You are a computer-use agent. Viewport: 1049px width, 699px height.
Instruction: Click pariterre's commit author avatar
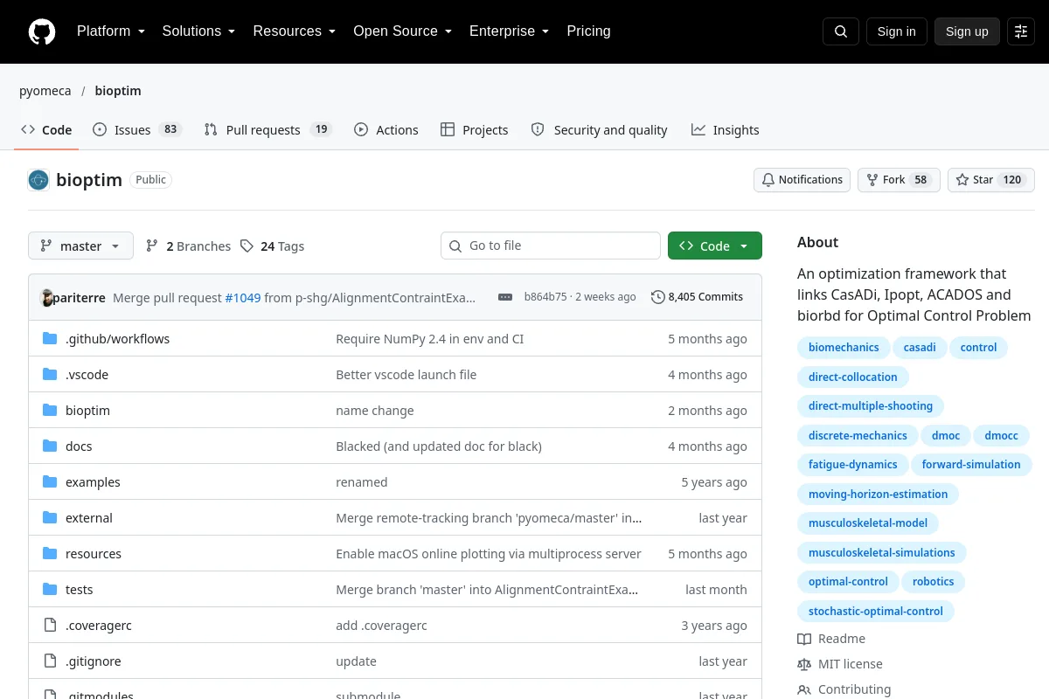(x=46, y=297)
